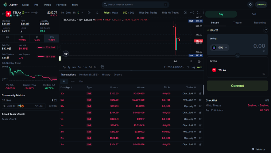Add TSLAx to favorites with the star
The width and height of the screenshot is (271, 153).
[3, 14]
